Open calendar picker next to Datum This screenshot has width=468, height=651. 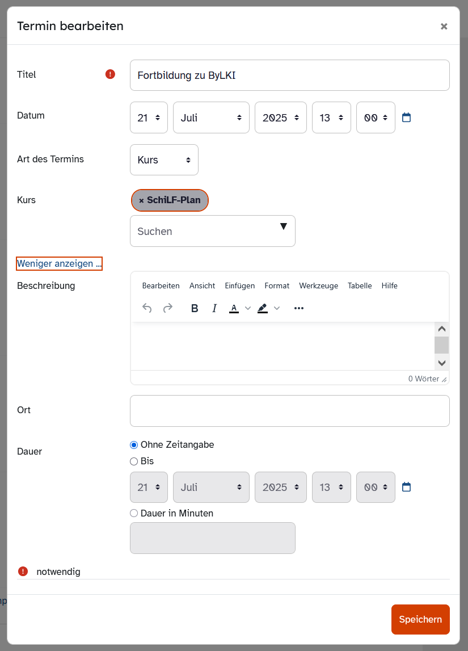point(406,117)
